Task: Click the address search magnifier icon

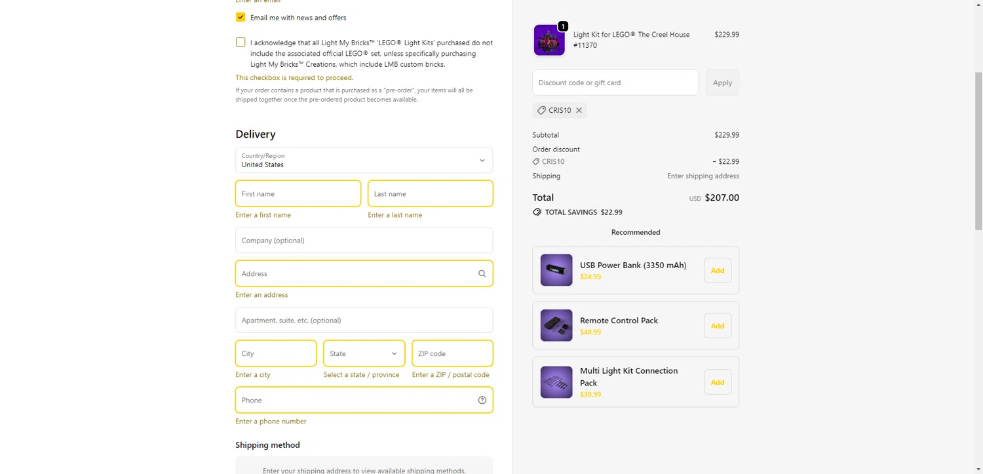Action: [x=482, y=274]
